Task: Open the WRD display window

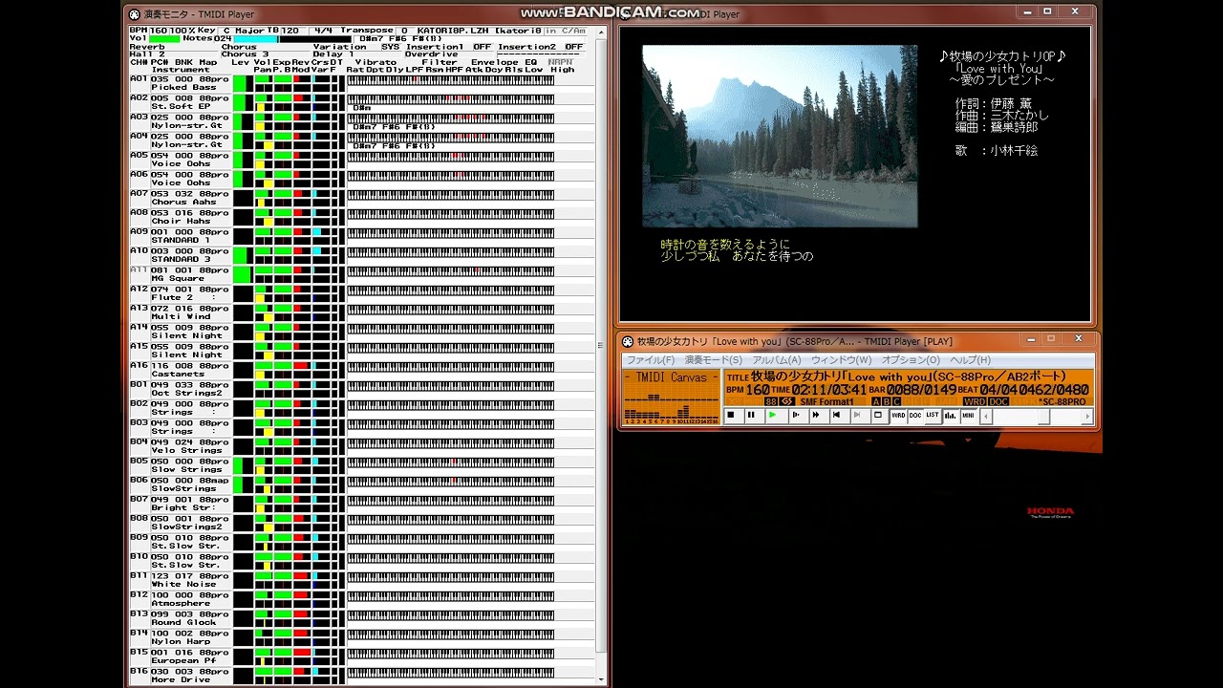Action: point(898,416)
